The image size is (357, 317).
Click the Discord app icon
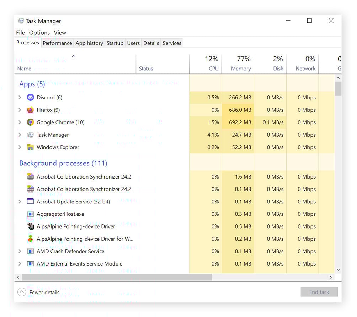[x=30, y=97]
